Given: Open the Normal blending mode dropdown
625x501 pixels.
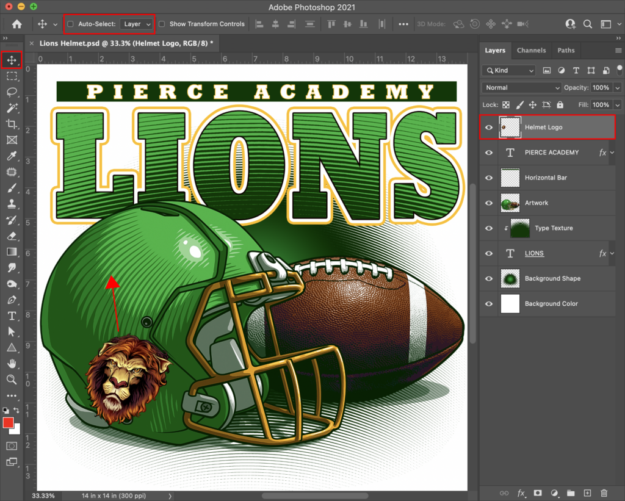Looking at the screenshot, I should (x=521, y=87).
